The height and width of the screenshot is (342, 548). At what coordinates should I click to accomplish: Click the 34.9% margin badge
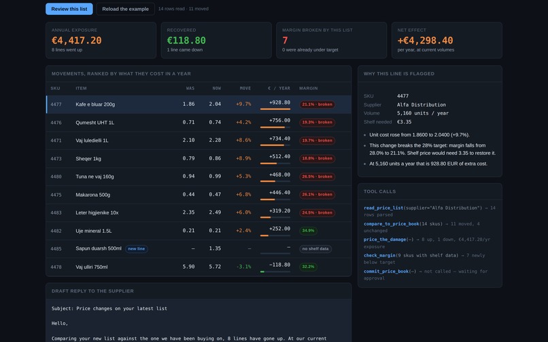click(x=308, y=231)
